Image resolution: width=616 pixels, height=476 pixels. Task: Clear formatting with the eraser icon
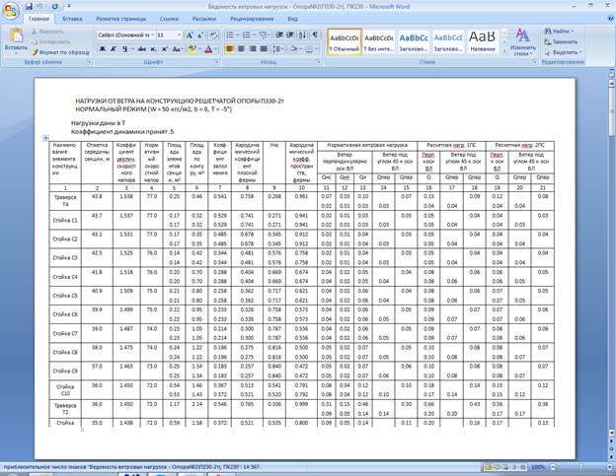pyautogui.click(x=212, y=35)
